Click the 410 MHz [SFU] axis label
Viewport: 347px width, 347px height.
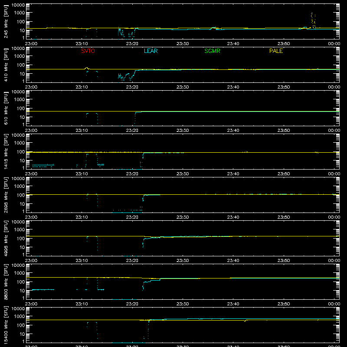click(6, 65)
